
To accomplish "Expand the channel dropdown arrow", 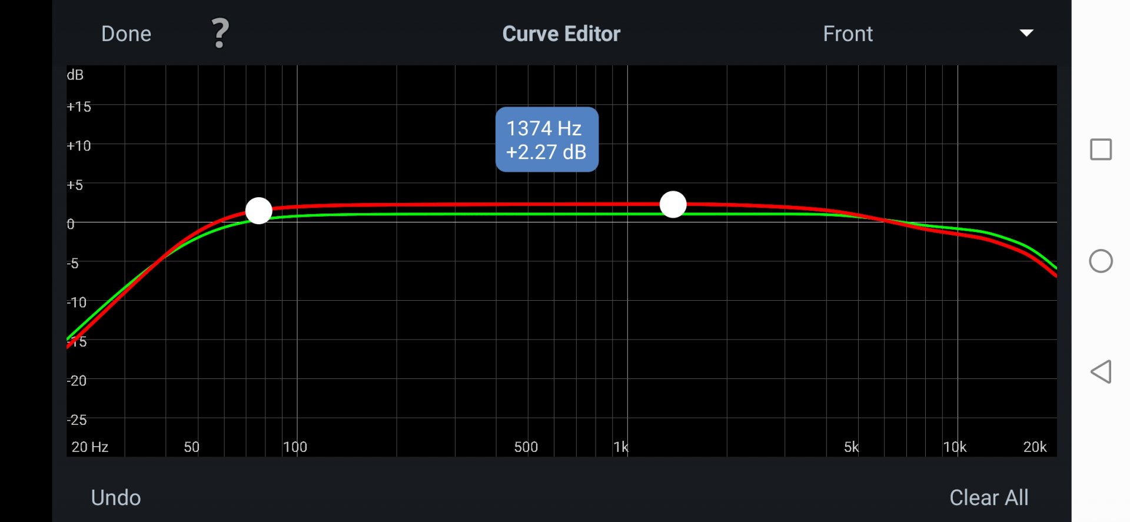I will point(1026,34).
